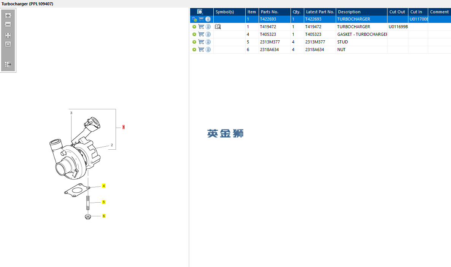The height and width of the screenshot is (267, 451).
Task: Show info for part T419472
Action: pyautogui.click(x=208, y=27)
